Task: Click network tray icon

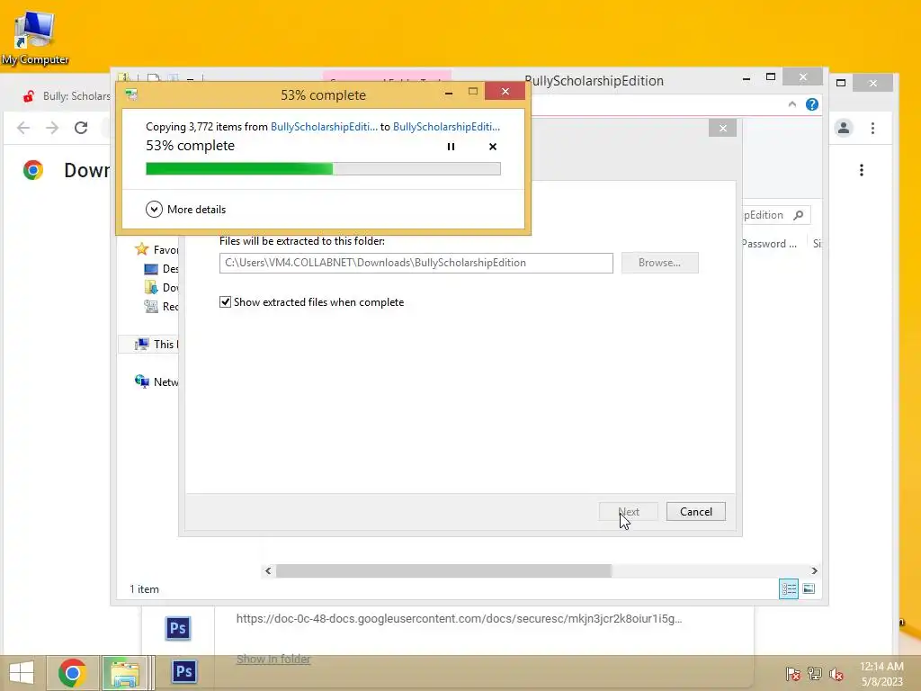Action: point(815,673)
